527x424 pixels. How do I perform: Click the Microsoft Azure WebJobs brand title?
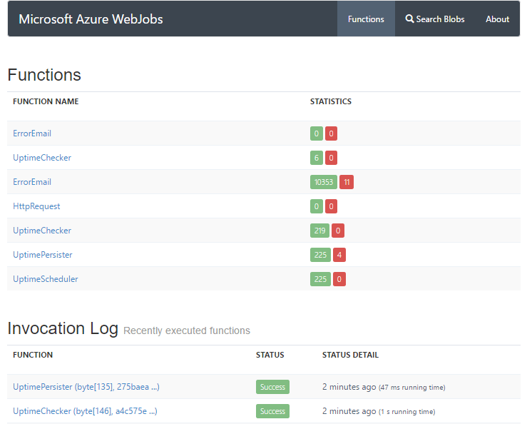(x=91, y=19)
